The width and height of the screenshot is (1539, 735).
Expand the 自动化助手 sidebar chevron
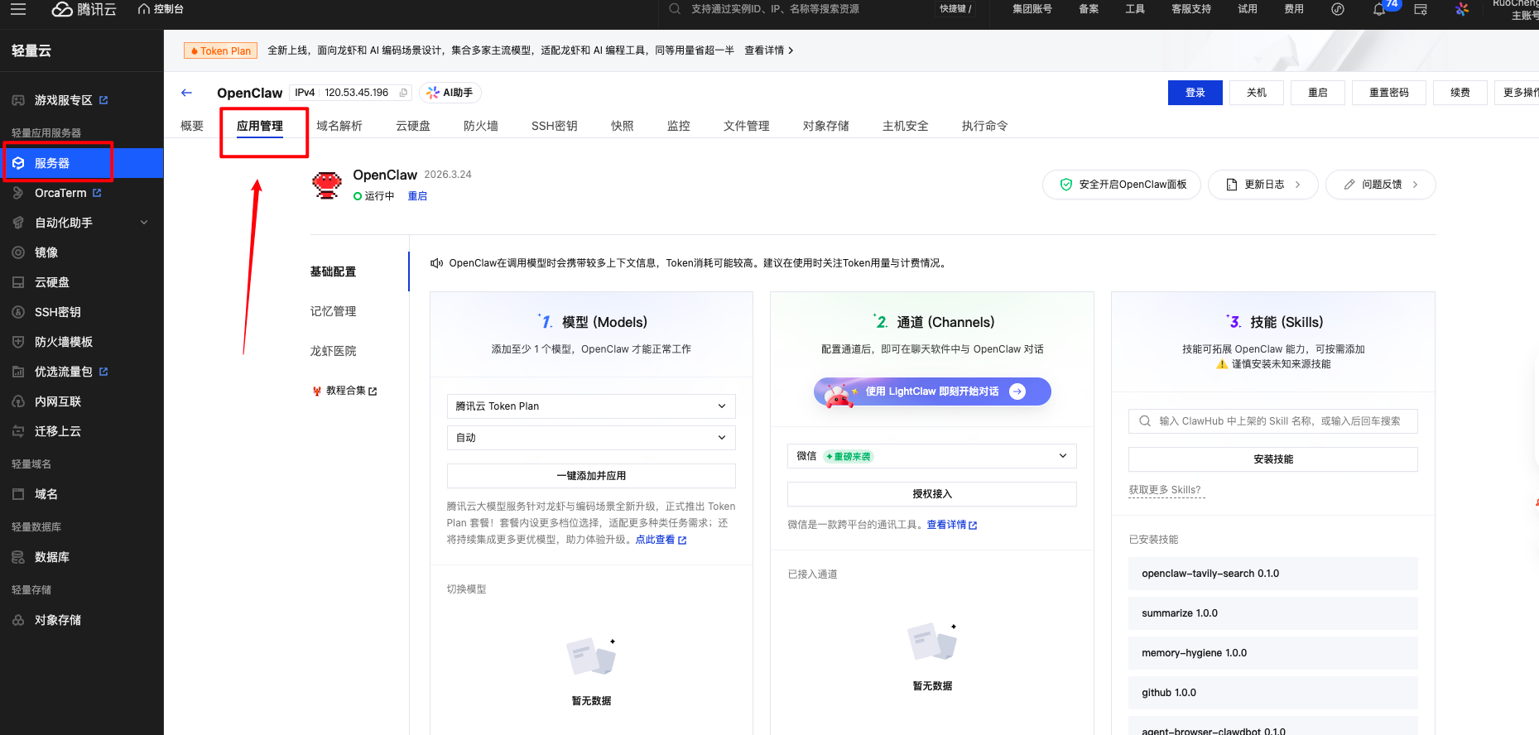pos(144,223)
